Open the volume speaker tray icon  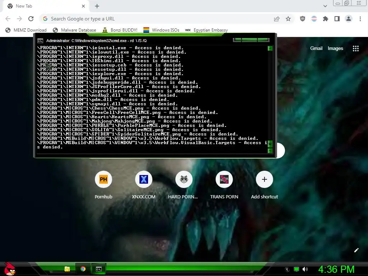(x=305, y=269)
